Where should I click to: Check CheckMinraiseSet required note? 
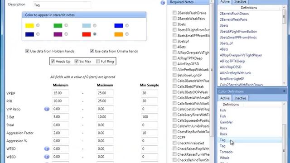174,143
